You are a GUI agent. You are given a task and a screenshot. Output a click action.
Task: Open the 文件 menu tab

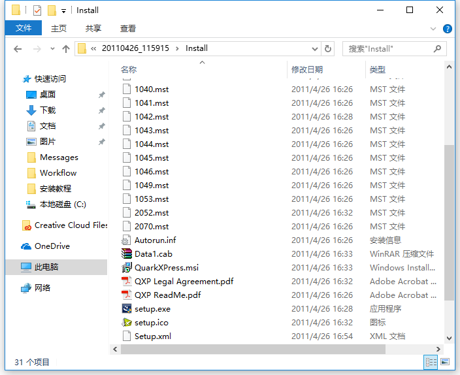24,28
